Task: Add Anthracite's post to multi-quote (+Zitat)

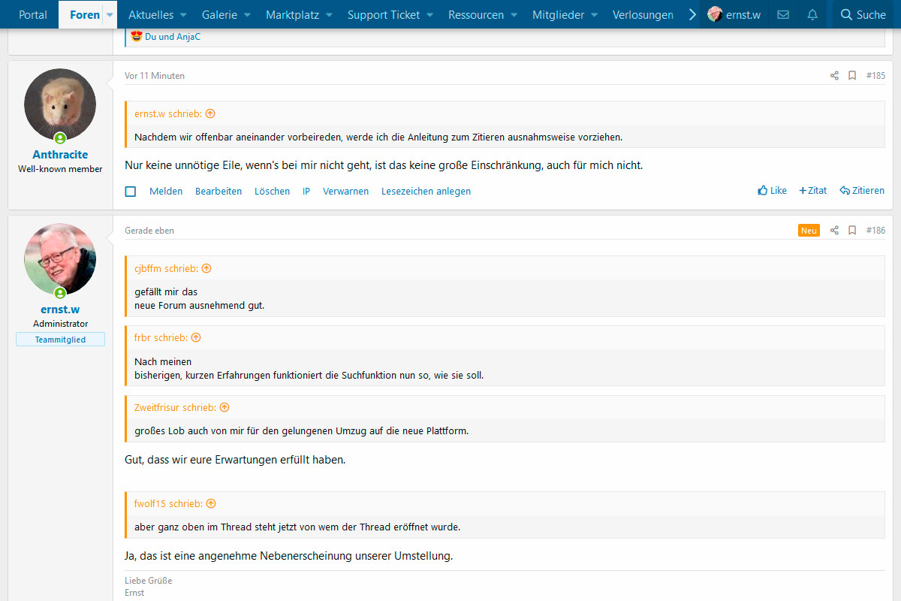Action: [813, 190]
